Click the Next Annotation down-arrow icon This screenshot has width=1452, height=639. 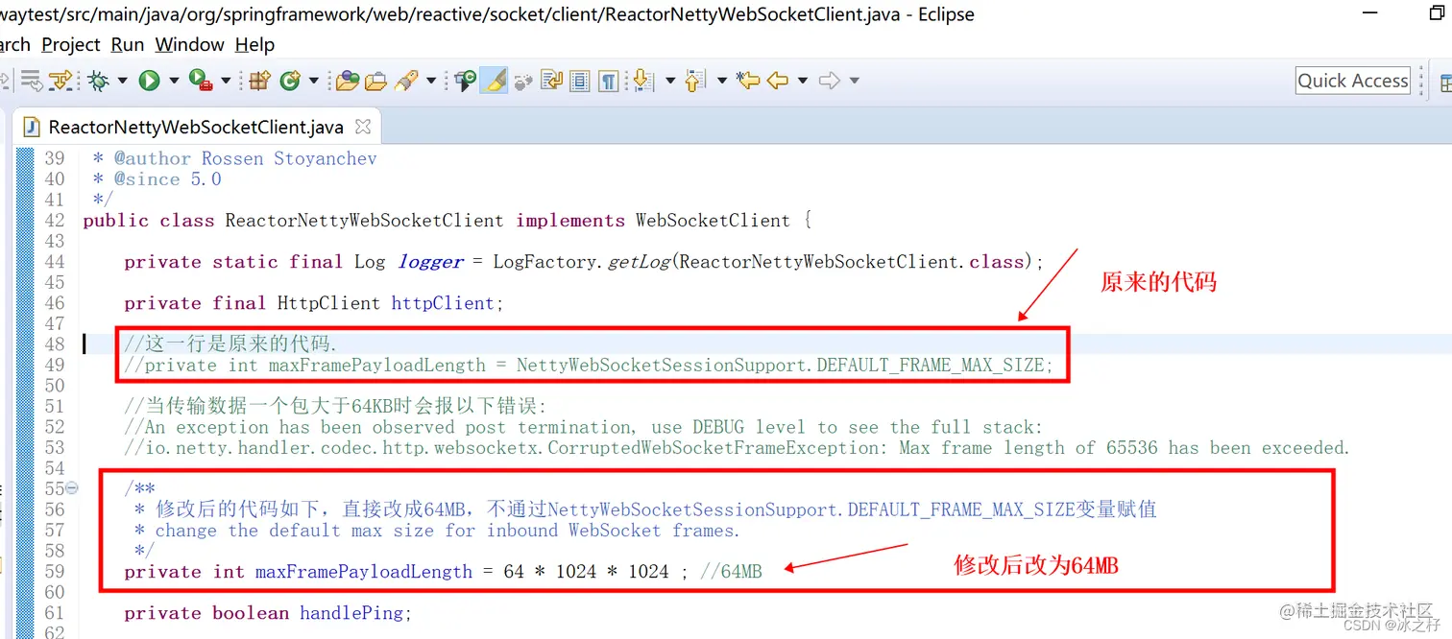pyautogui.click(x=643, y=81)
